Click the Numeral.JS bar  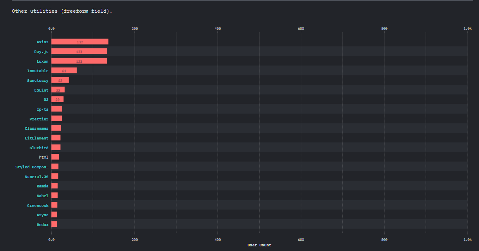55,176
